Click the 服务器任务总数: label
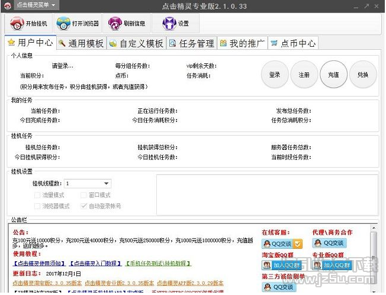Screen dimensions: 386x295 tap(291, 147)
